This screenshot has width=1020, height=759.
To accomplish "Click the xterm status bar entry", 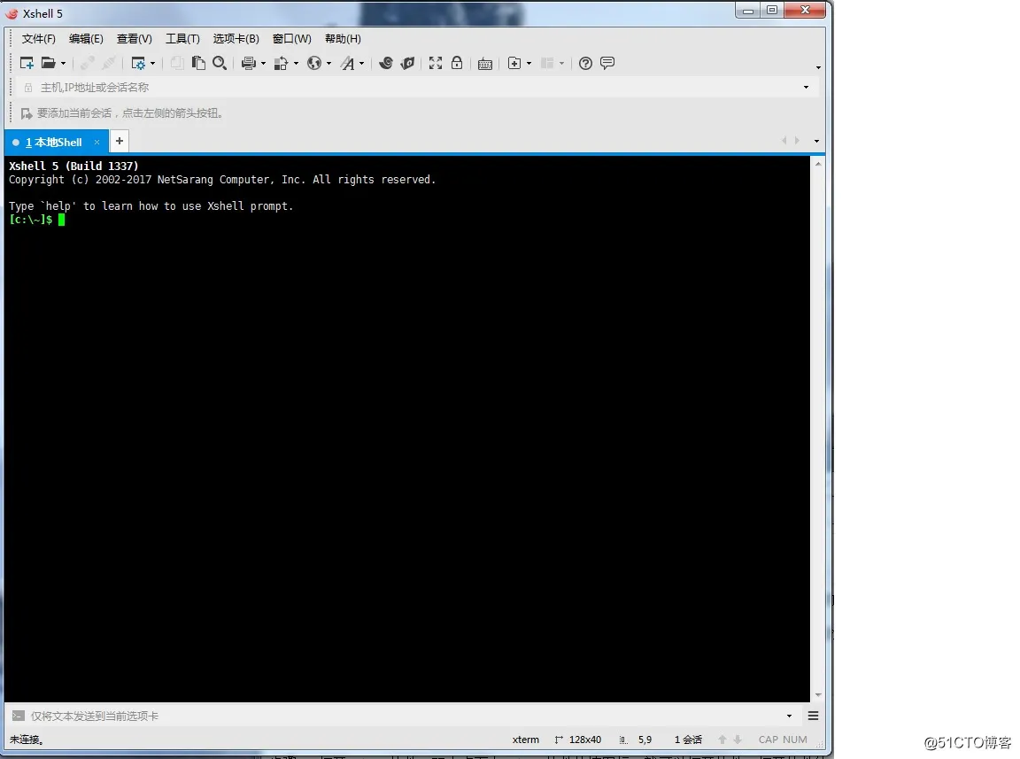I will pos(526,740).
